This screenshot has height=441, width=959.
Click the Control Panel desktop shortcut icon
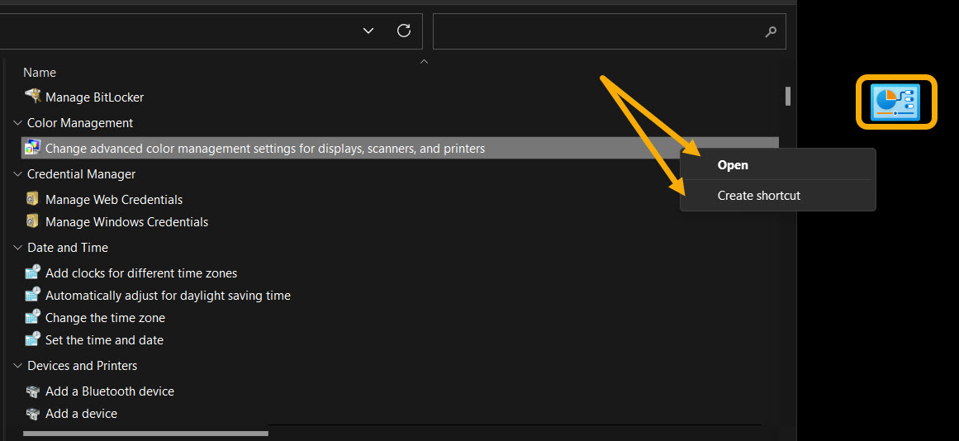[896, 102]
